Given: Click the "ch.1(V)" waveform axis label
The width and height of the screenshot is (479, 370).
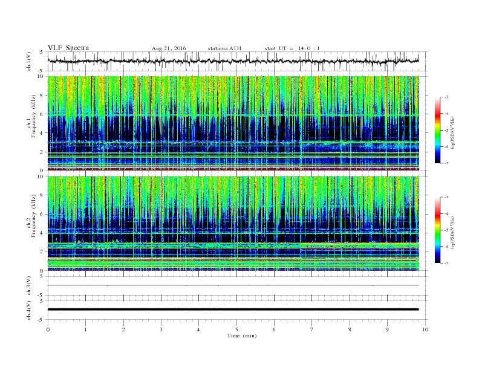Looking at the screenshot, I should 29,61.
